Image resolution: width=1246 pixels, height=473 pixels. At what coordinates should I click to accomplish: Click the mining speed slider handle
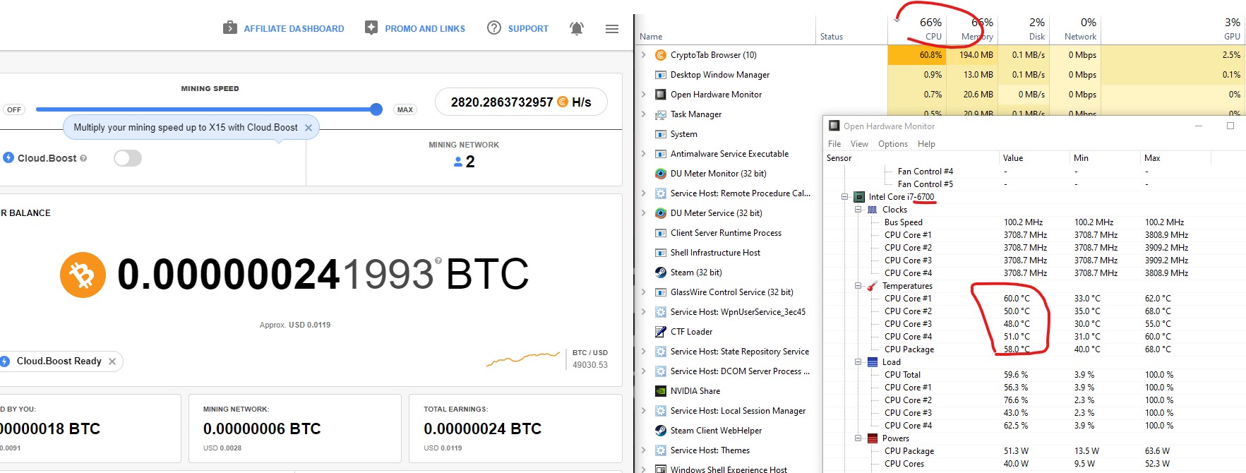coord(376,109)
